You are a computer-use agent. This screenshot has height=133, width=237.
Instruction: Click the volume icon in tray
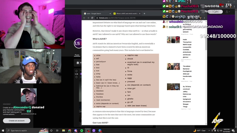pyautogui.click(x=221, y=130)
